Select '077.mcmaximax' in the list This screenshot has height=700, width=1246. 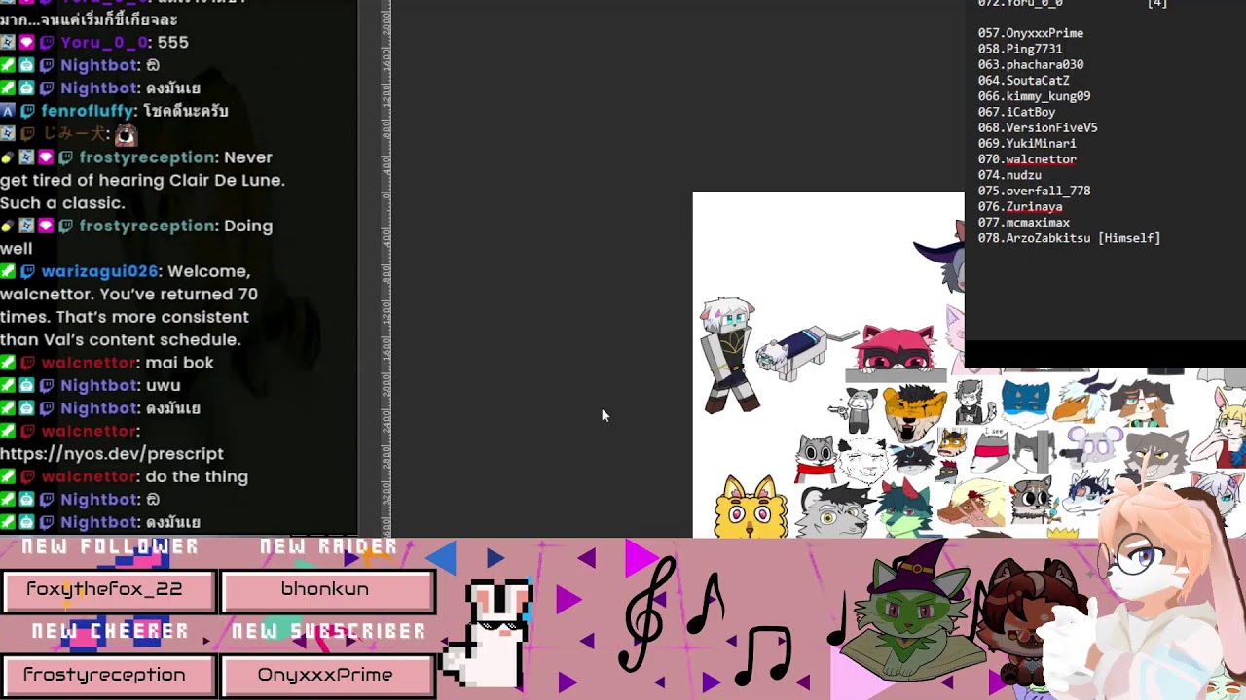point(1024,223)
